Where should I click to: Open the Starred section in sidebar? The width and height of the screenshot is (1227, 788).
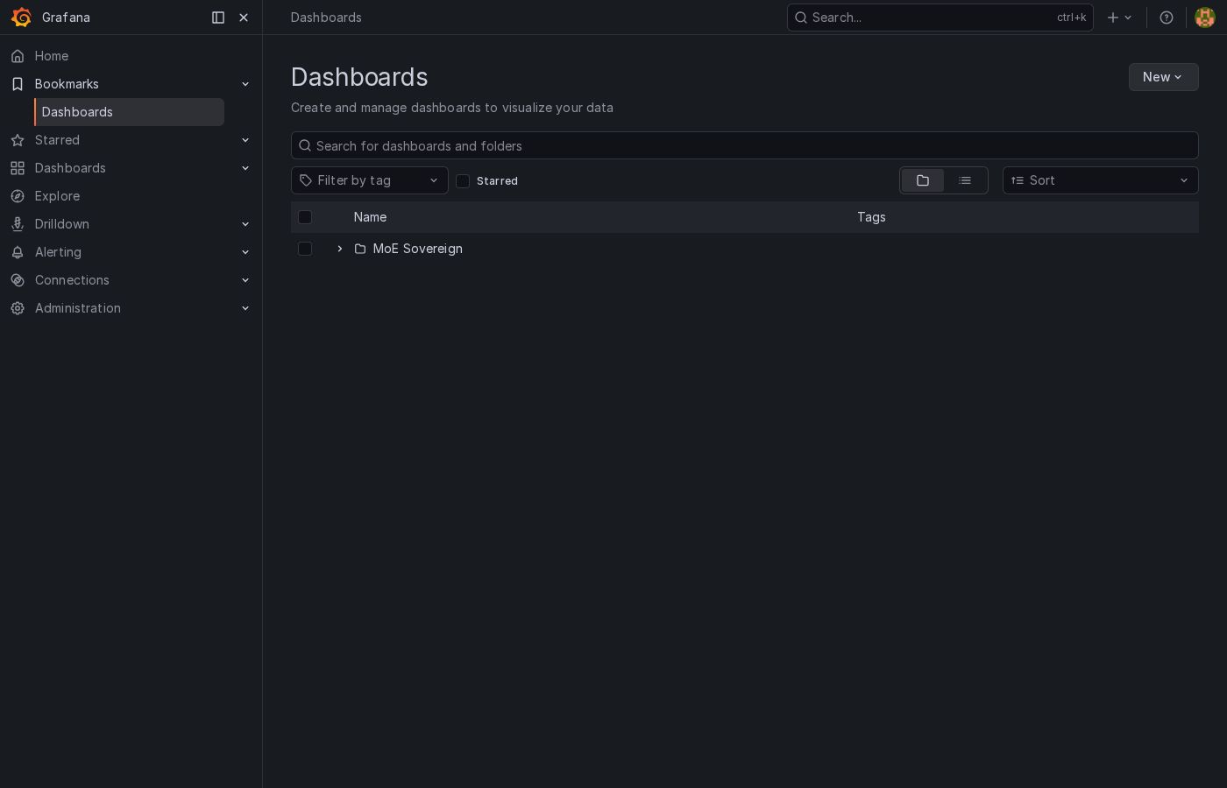click(x=57, y=140)
